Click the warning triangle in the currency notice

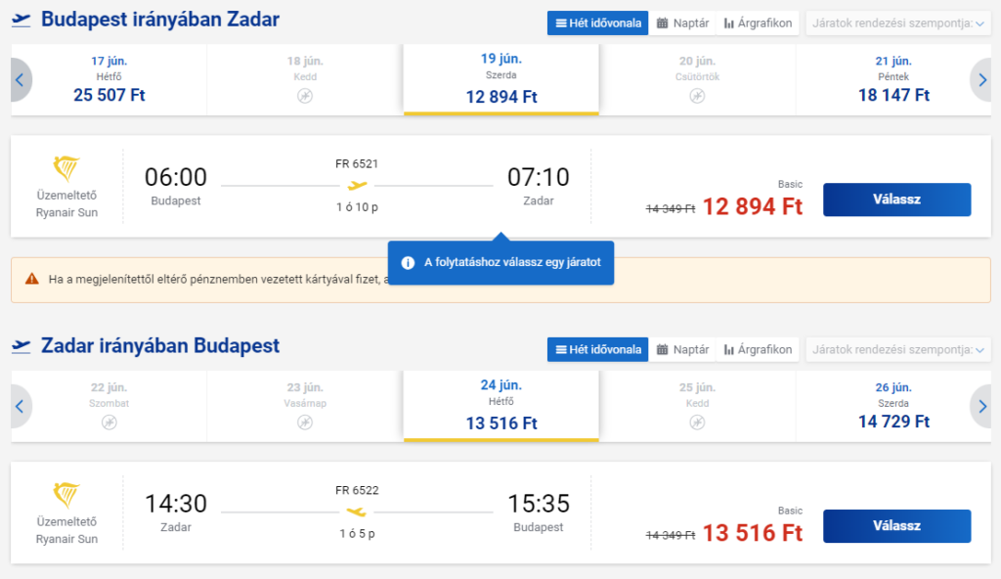pos(32,279)
